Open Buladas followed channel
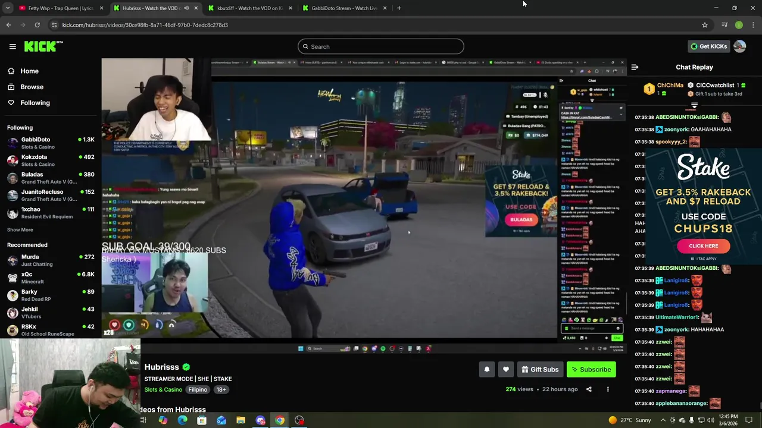This screenshot has height=428, width=762. (51, 178)
